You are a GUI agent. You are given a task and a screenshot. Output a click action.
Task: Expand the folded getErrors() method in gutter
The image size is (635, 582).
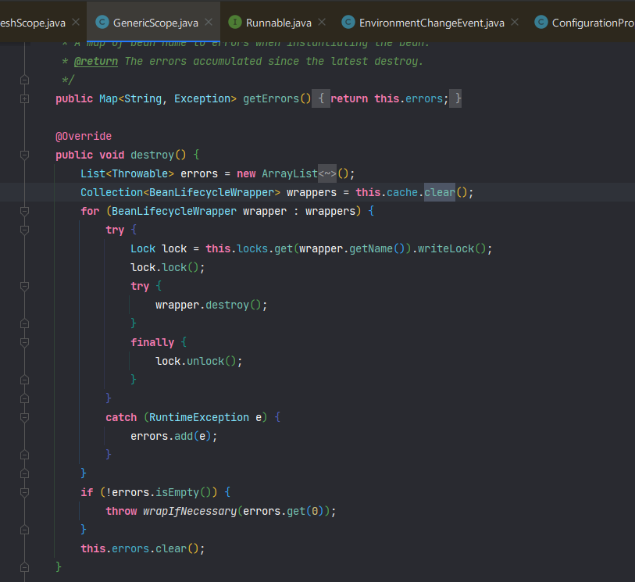25,98
